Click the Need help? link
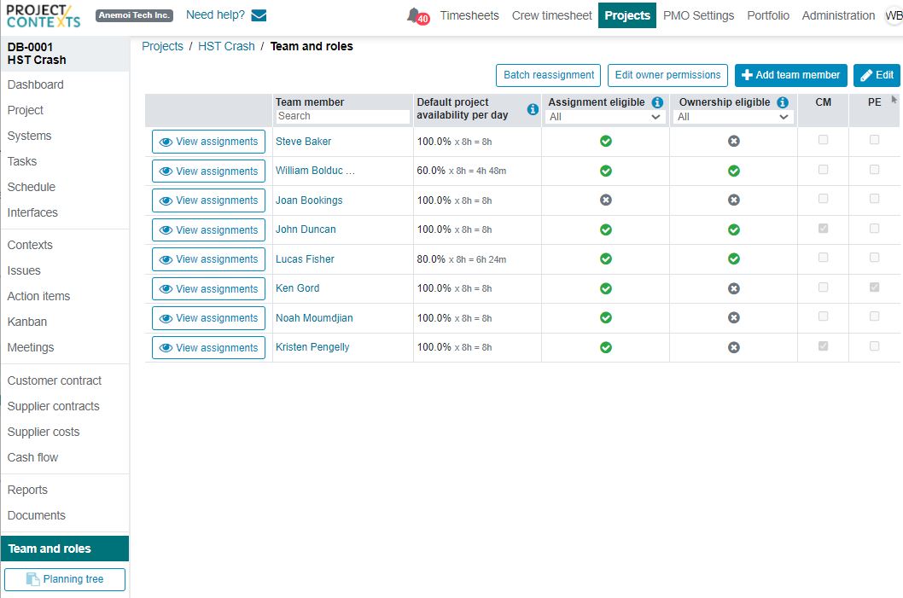Image resolution: width=903 pixels, height=598 pixels. point(215,15)
